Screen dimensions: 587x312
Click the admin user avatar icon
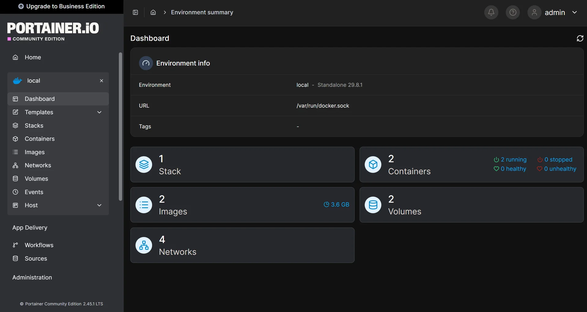coord(534,12)
